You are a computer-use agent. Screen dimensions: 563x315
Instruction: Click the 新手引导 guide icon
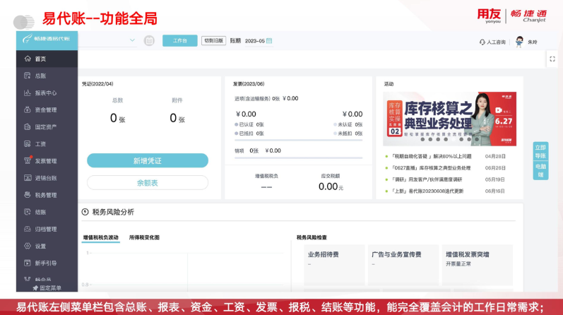tap(28, 263)
